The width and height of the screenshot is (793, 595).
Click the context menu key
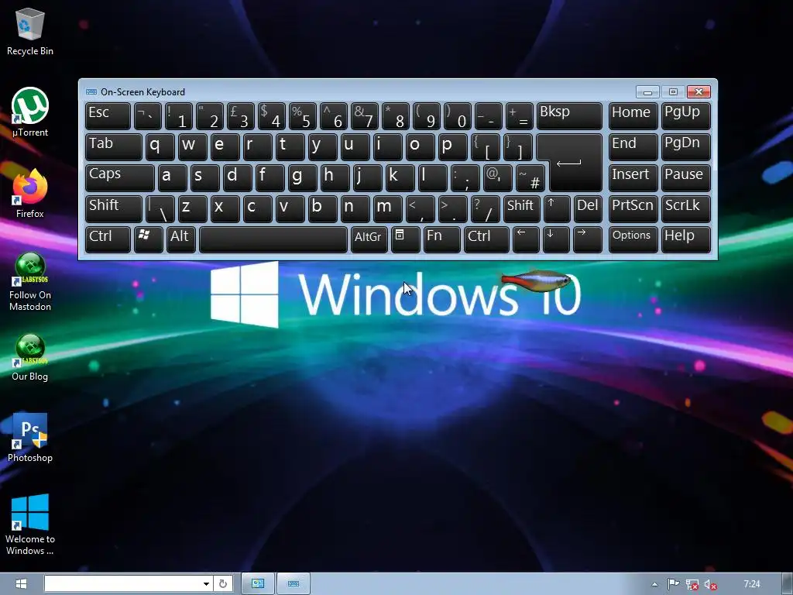point(406,240)
